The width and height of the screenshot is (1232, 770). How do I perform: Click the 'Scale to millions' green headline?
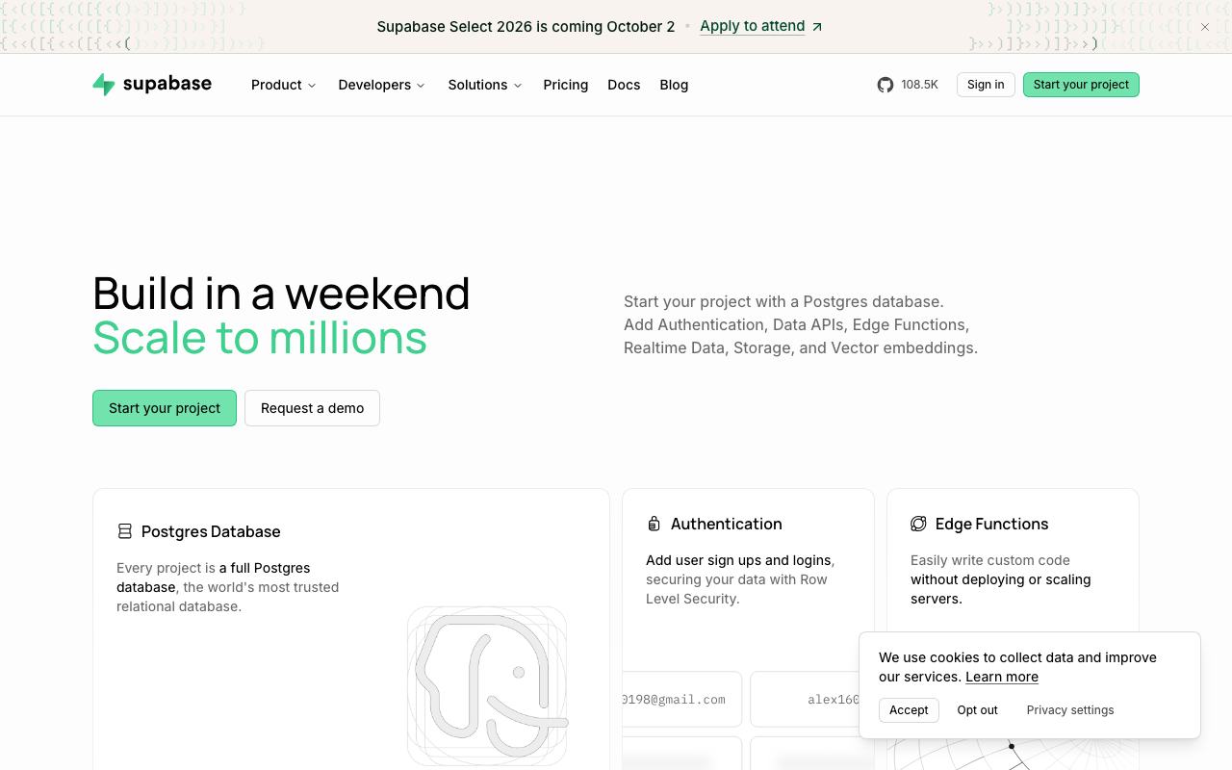260,338
